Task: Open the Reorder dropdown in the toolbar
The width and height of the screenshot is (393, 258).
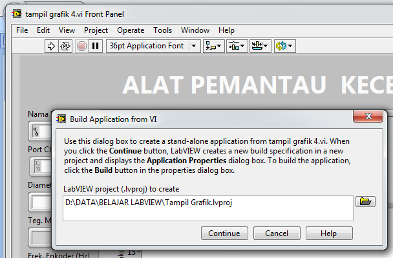Action: tap(284, 46)
